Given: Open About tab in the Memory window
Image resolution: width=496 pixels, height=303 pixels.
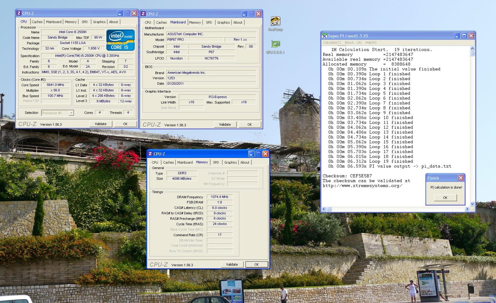Looking at the screenshot, I should (245, 163).
